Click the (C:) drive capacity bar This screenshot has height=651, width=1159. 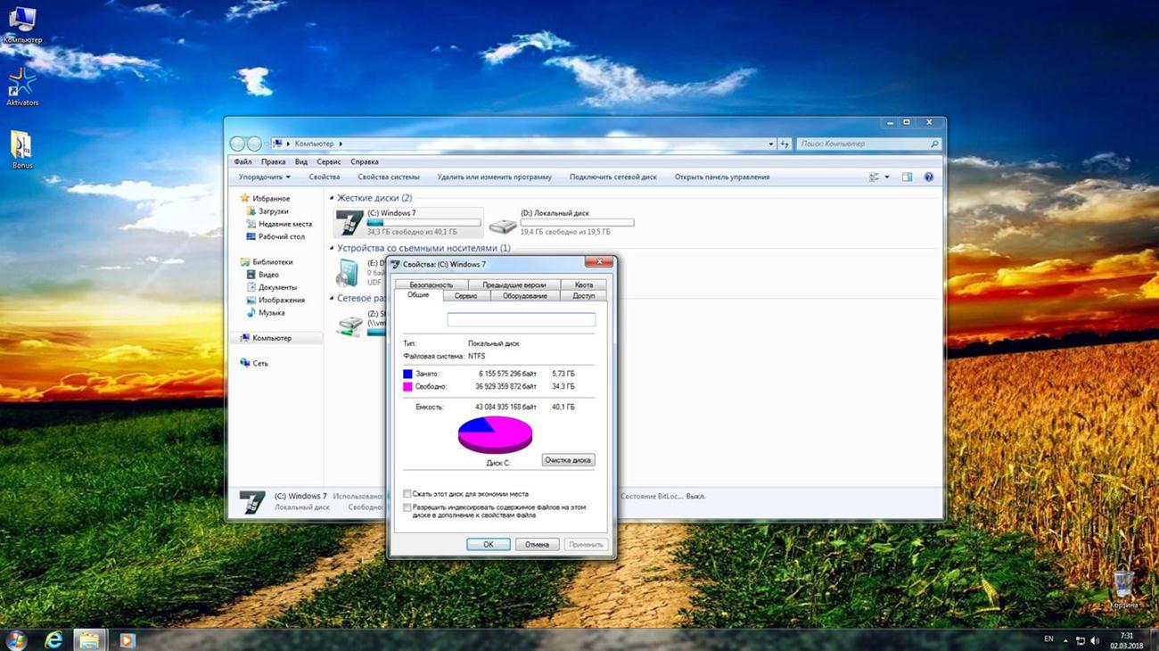tap(424, 223)
